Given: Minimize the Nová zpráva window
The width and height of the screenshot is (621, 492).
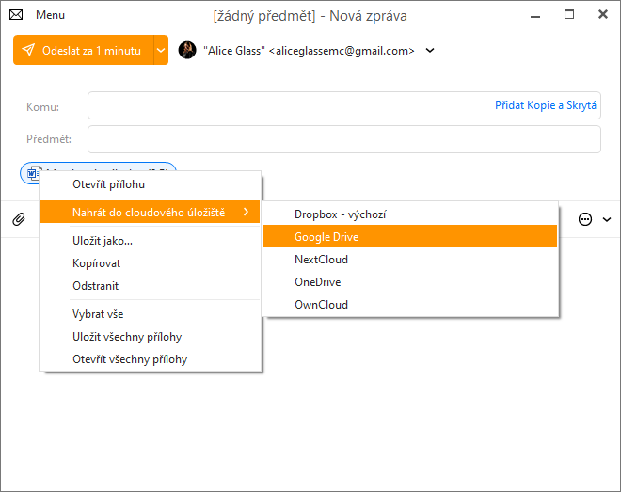Looking at the screenshot, I should [x=535, y=16].
